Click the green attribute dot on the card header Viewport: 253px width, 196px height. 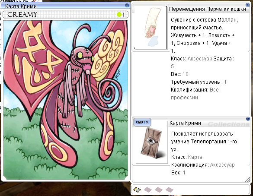119,15
